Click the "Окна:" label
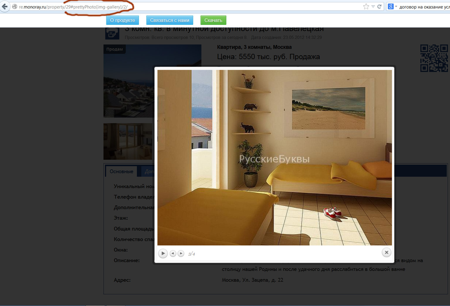The height and width of the screenshot is (306, 450). pyautogui.click(x=121, y=250)
